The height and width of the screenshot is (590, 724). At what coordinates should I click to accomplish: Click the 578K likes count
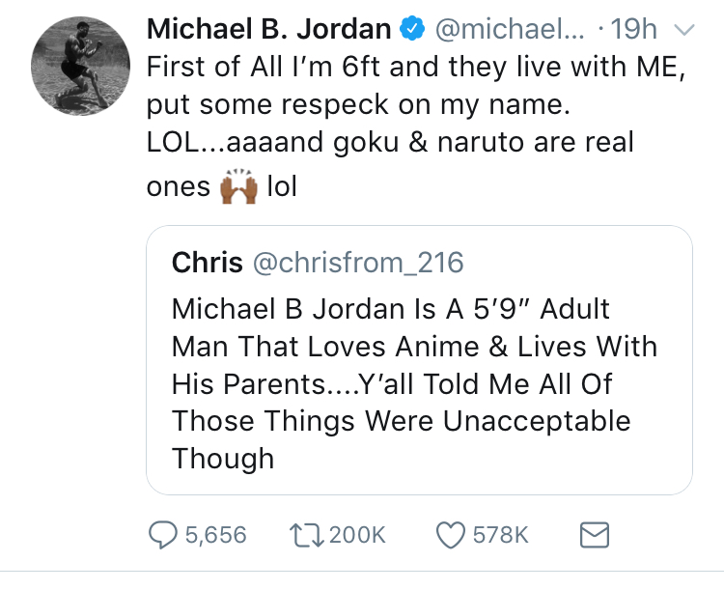click(x=498, y=534)
